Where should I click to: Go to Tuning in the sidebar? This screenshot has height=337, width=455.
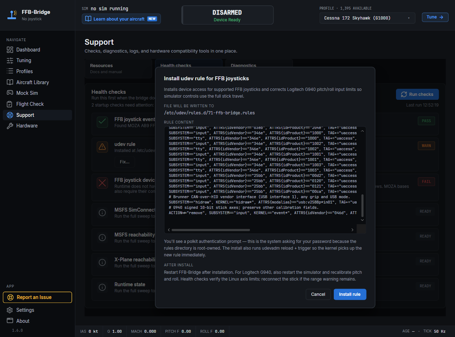[37, 60]
